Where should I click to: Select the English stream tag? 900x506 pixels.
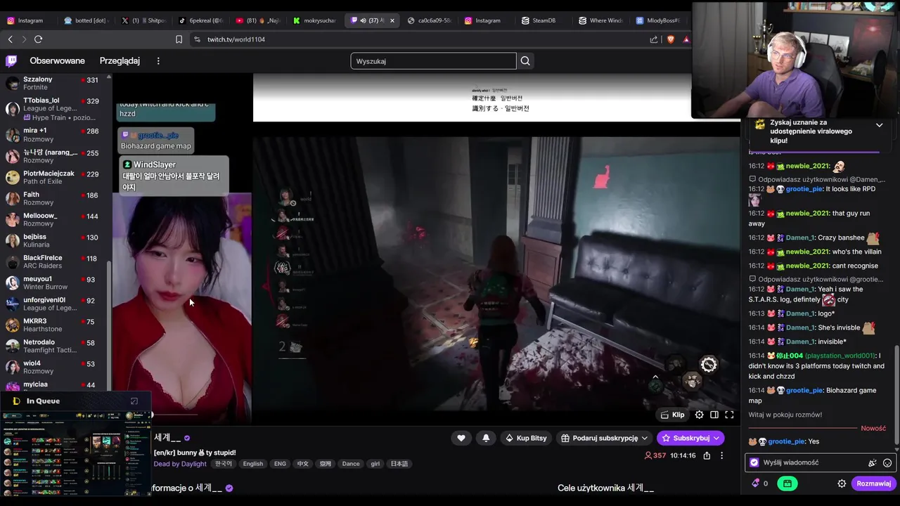point(252,464)
